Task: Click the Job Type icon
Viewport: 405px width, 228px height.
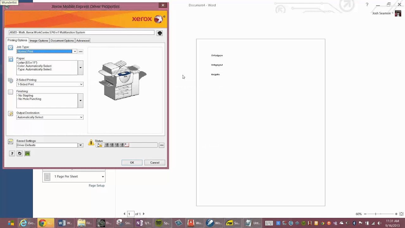Action: [10, 48]
